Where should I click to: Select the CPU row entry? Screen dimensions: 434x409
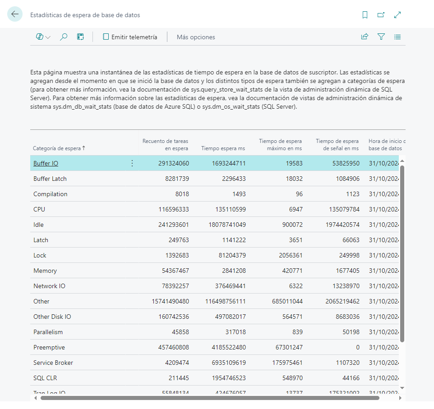click(39, 209)
